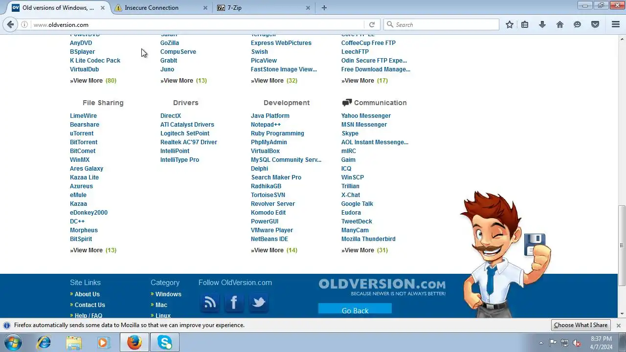The image size is (626, 352).
Task: Reload the current page
Action: point(372,24)
